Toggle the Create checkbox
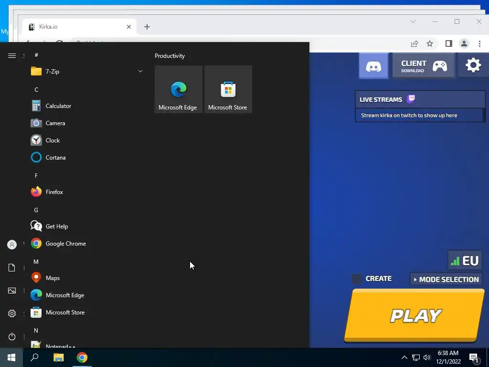Viewport: 489px width, 367px height. coord(357,279)
